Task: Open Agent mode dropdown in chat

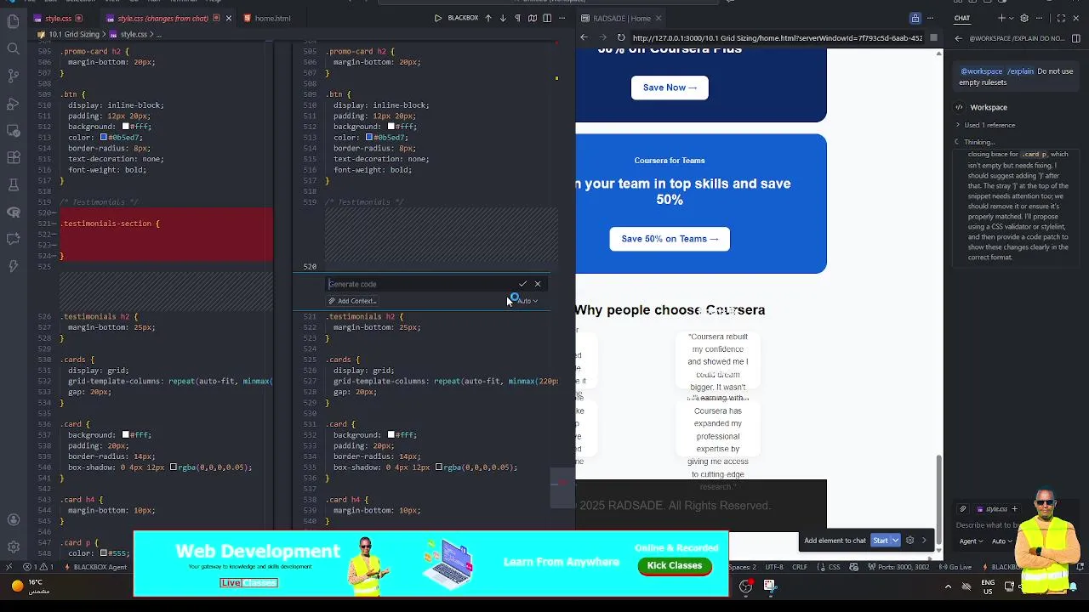Action: coord(970,541)
